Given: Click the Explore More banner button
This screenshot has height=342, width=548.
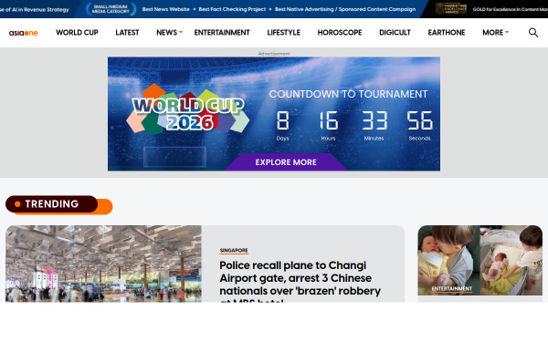Looking at the screenshot, I should pos(286,162).
